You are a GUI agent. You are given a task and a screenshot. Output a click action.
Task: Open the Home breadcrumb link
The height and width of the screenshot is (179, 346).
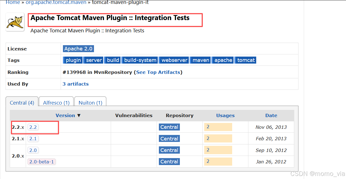point(13,2)
